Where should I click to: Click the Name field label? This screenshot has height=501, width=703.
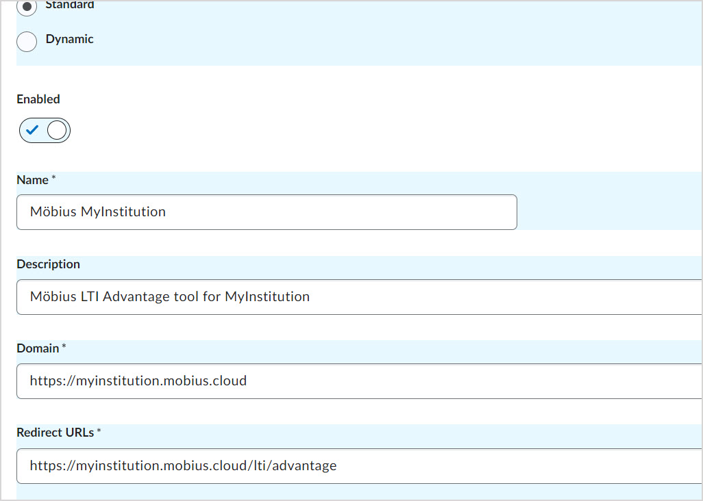coord(31,180)
